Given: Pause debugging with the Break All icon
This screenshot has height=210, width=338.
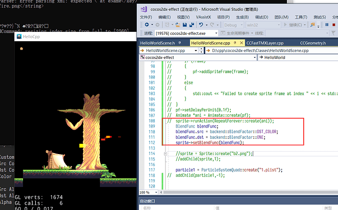Looking at the screenshot, I should (327, 25).
